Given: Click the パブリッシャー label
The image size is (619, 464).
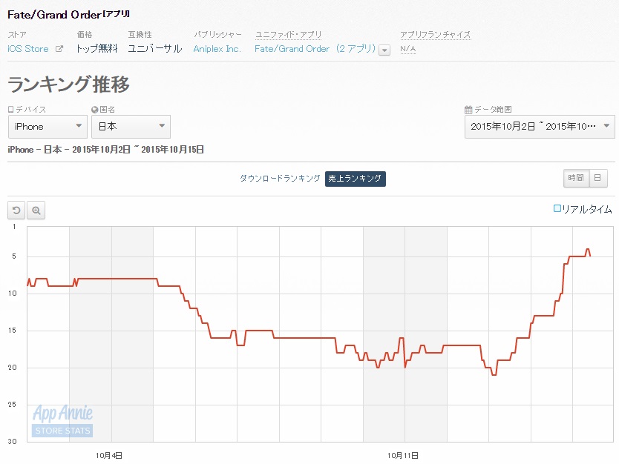Looking at the screenshot, I should [x=217, y=35].
